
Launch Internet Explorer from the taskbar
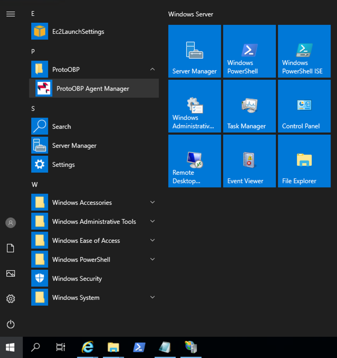(88, 347)
